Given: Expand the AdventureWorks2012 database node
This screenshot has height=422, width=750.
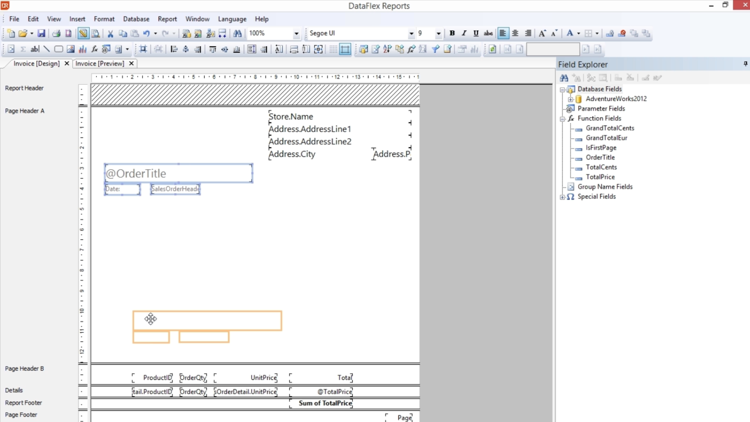Looking at the screenshot, I should tap(571, 99).
